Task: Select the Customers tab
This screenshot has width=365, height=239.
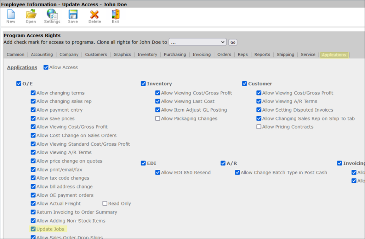Action: 96,54
